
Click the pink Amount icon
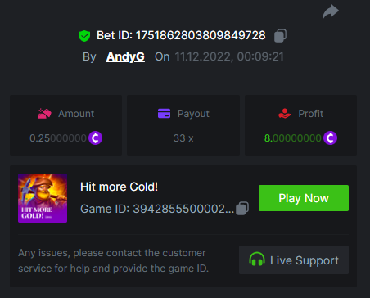click(x=44, y=114)
